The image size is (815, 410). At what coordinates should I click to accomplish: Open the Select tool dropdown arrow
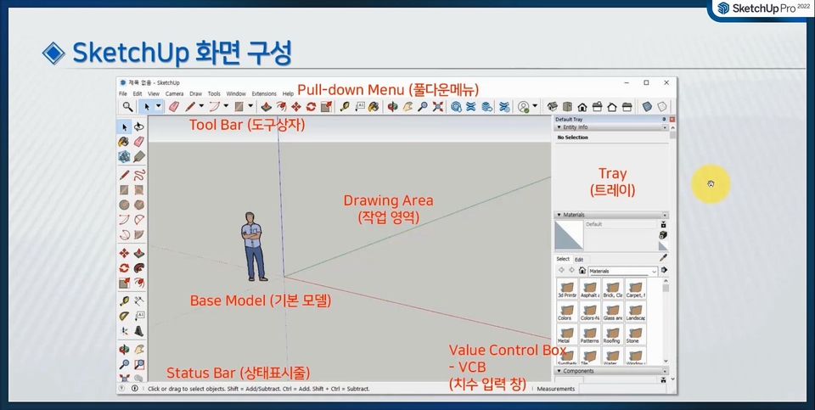[x=159, y=106]
